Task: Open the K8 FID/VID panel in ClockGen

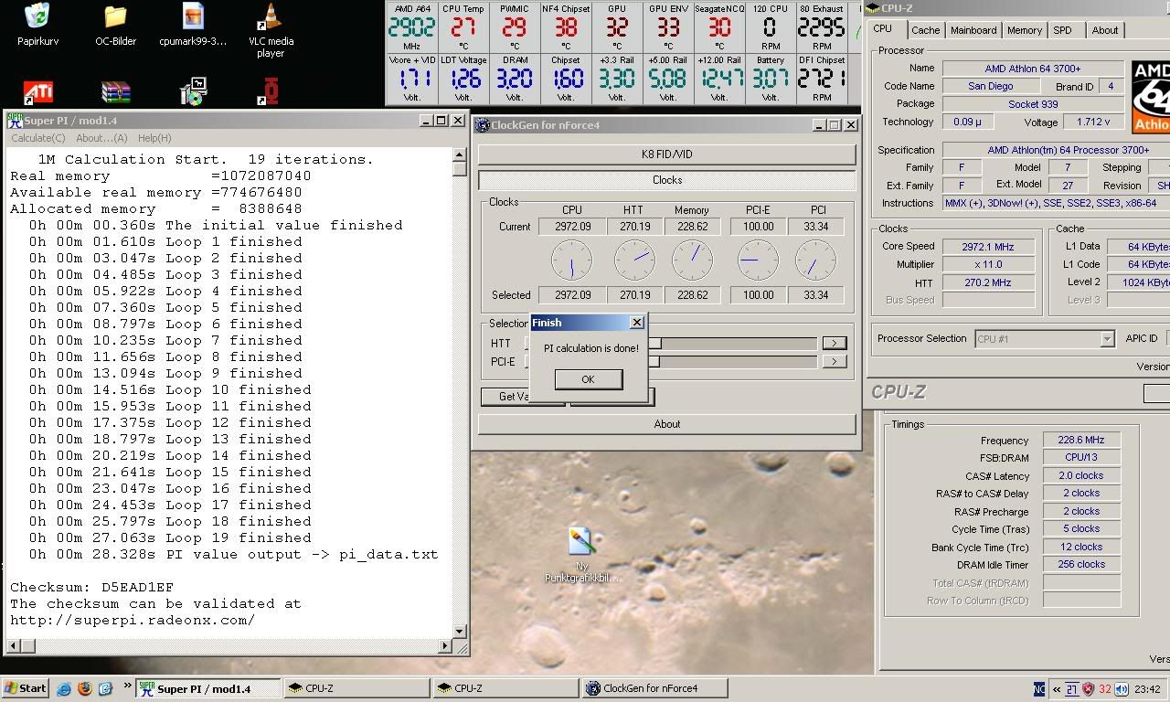Action: [x=667, y=154]
